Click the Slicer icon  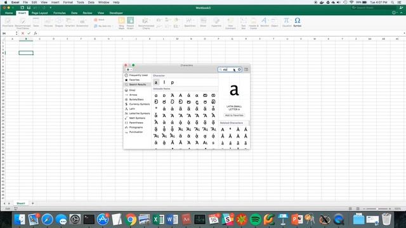tap(203, 22)
